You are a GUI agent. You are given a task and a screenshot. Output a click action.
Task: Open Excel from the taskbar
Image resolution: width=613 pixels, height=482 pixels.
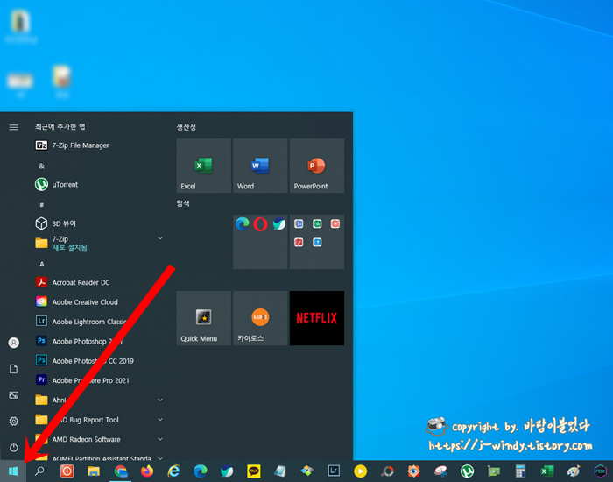pos(547,471)
